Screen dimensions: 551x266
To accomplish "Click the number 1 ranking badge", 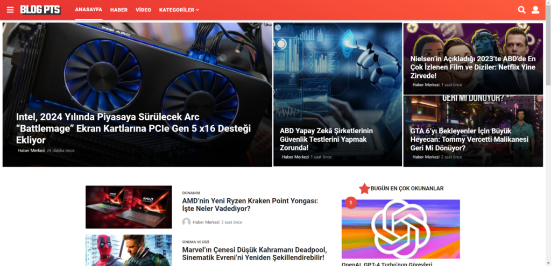I will tap(351, 203).
